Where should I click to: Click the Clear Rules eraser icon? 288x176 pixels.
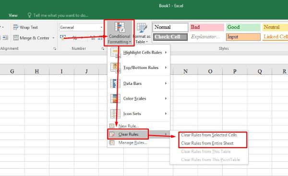(x=112, y=134)
